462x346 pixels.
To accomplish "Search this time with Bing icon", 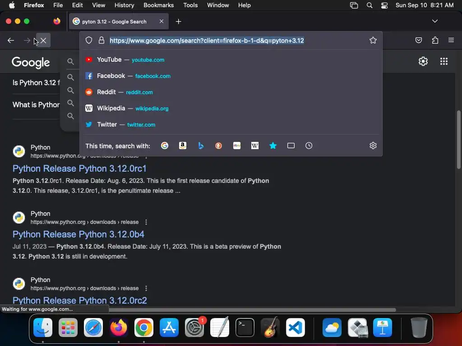I will click(x=201, y=146).
